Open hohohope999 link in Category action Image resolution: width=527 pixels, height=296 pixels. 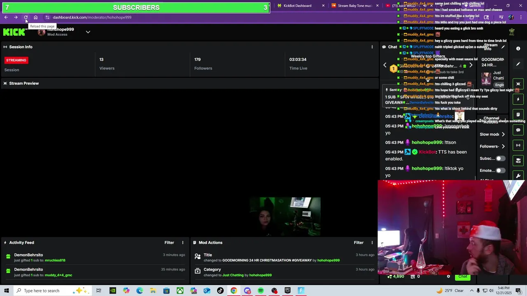click(261, 275)
